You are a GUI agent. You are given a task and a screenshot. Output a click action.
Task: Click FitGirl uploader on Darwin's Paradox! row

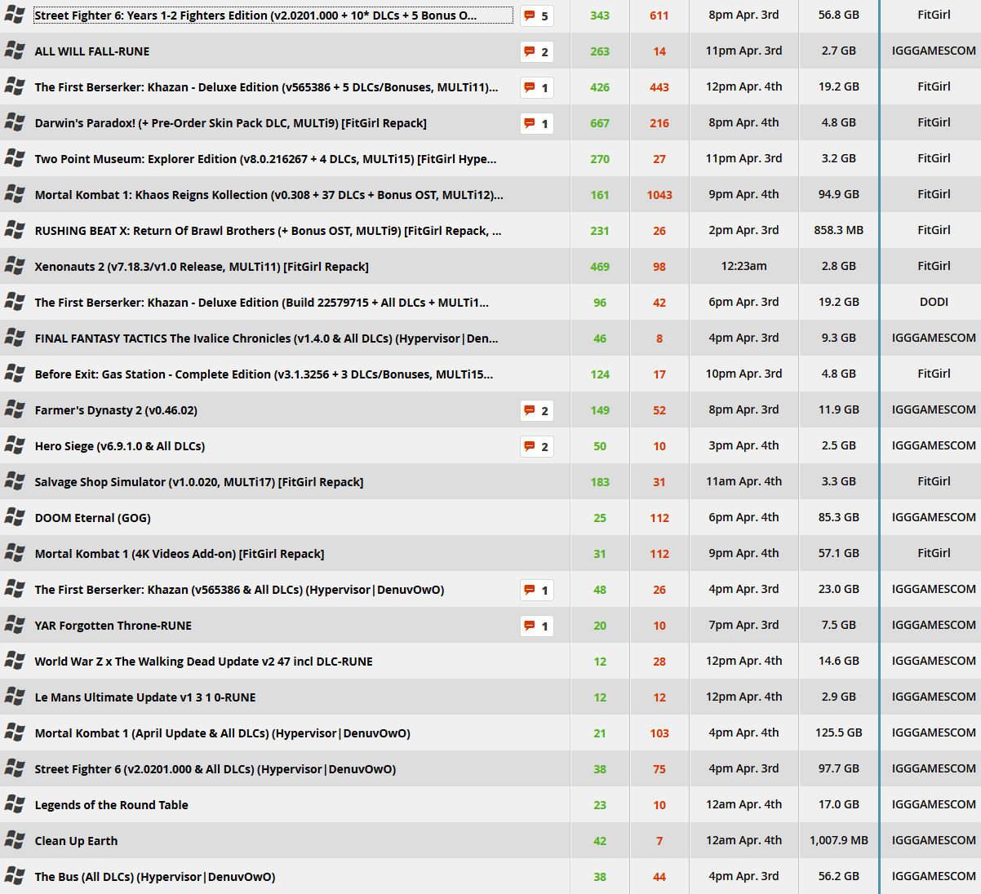click(934, 122)
